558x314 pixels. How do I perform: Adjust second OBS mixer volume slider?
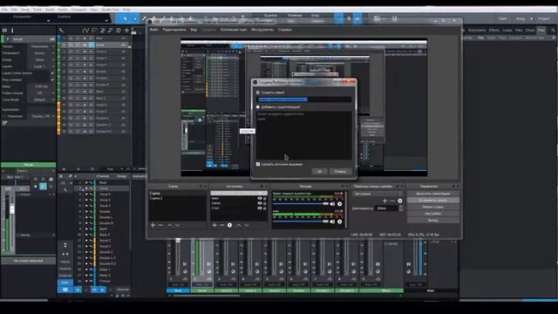click(x=301, y=222)
